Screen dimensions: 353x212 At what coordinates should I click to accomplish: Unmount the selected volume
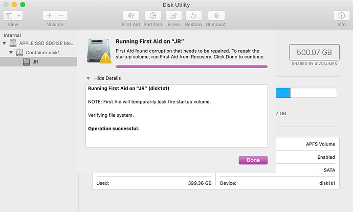click(x=216, y=15)
